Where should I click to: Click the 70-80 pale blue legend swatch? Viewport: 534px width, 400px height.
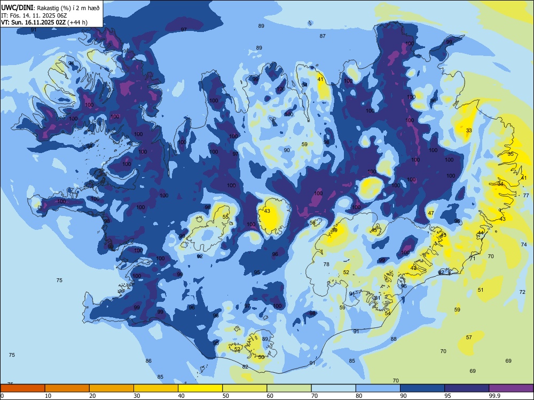pyautogui.click(x=333, y=388)
